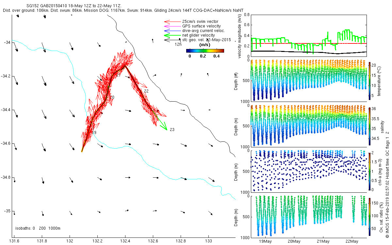
Task: Click the track apex near day label 21
Action: [x=125, y=65]
